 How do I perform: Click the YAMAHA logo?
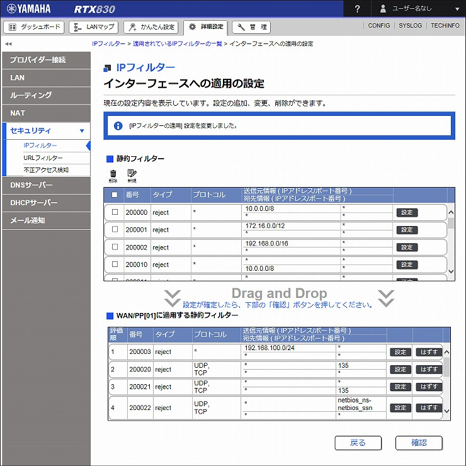click(28, 9)
